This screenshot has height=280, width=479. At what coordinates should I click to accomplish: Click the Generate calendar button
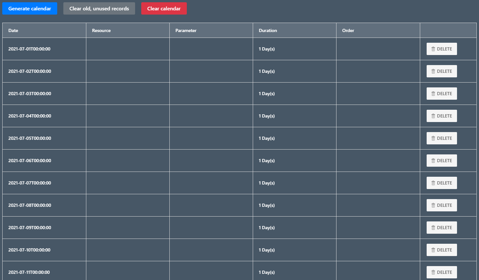[30, 8]
